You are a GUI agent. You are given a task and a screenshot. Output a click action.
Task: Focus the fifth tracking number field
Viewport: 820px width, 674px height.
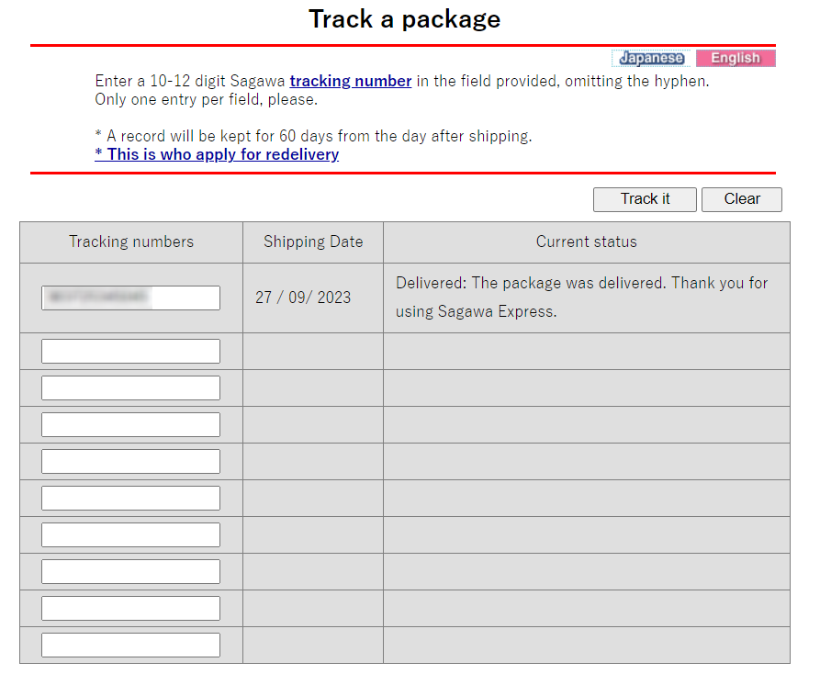tap(130, 462)
